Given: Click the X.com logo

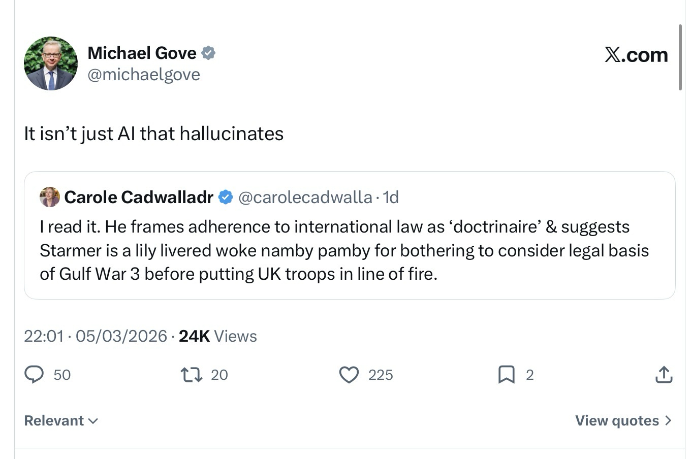Looking at the screenshot, I should [x=636, y=55].
